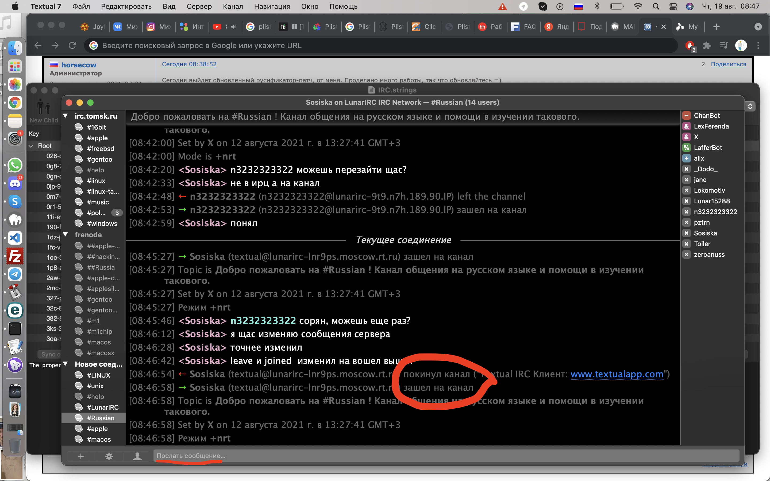
Task: Open the 'Поделиться' link on the forum page
Action: click(x=728, y=64)
